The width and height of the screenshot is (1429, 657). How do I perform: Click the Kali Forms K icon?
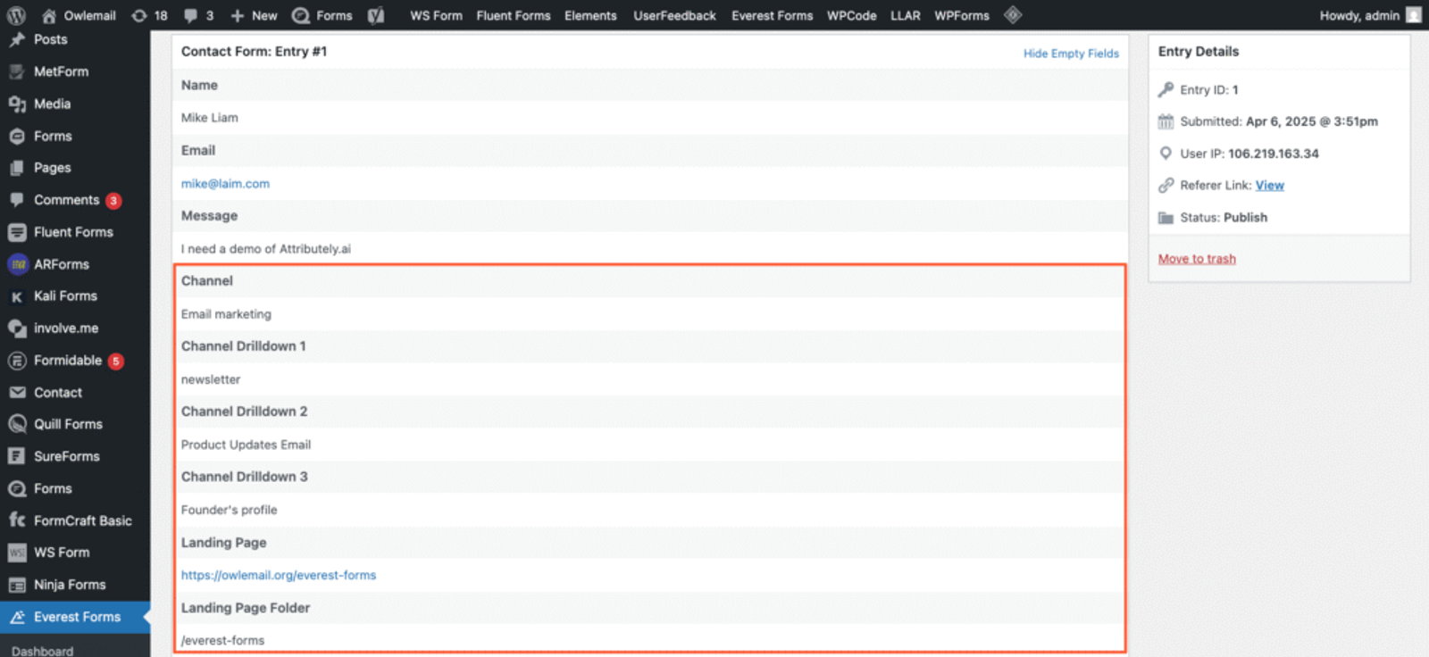(x=17, y=296)
